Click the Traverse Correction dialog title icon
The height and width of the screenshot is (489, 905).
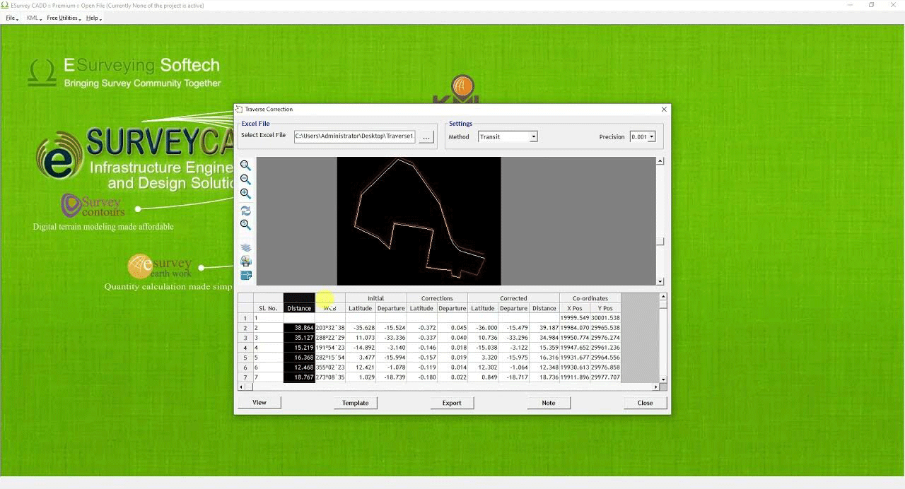click(239, 110)
